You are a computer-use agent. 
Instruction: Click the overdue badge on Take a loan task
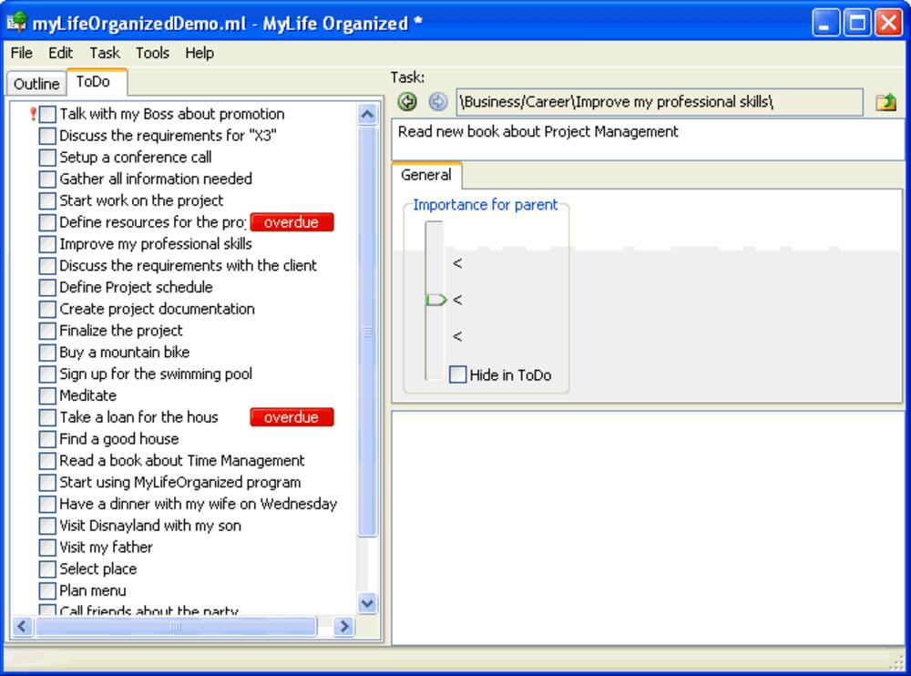(292, 417)
